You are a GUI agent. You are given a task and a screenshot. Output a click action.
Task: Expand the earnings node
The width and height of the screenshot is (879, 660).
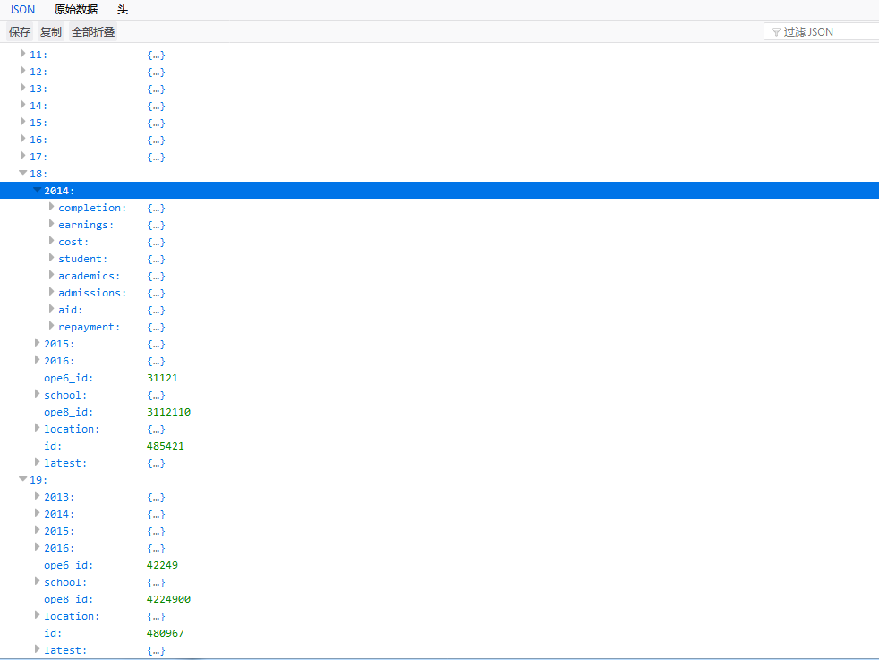51,223
